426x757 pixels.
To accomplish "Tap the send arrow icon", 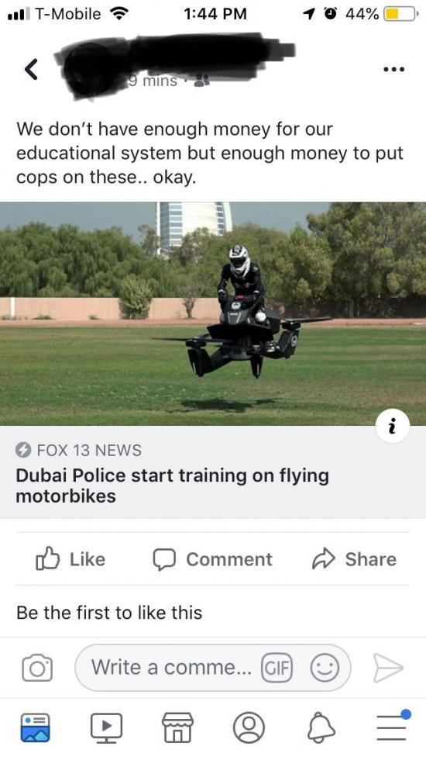I will tap(388, 668).
